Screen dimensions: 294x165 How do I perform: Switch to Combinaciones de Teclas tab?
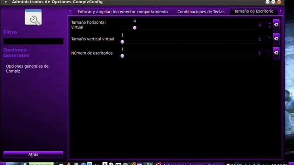click(x=201, y=11)
